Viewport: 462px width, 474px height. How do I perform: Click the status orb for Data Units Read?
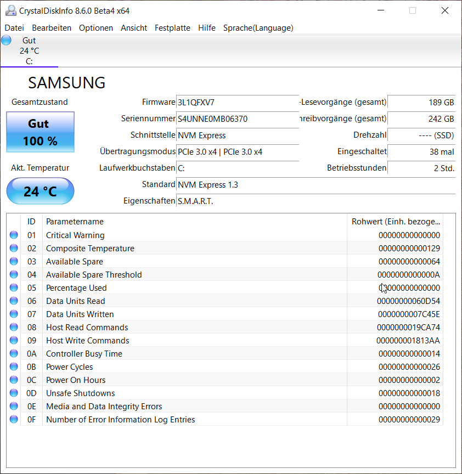14,301
